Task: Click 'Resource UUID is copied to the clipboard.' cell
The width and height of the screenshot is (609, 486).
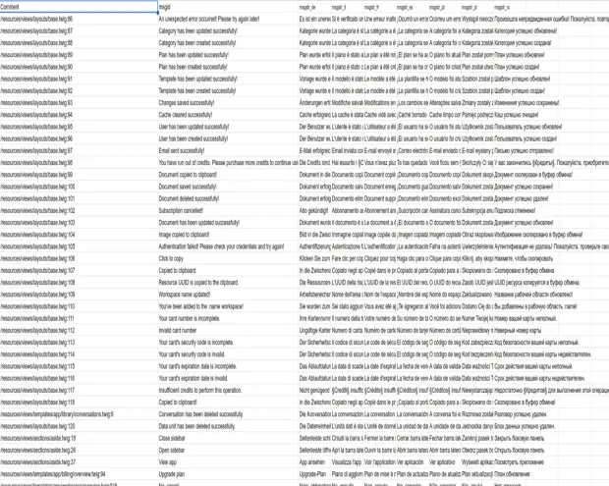Action: [228, 283]
